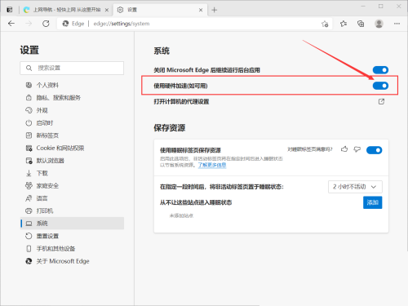Go back with the back arrow

coord(11,24)
